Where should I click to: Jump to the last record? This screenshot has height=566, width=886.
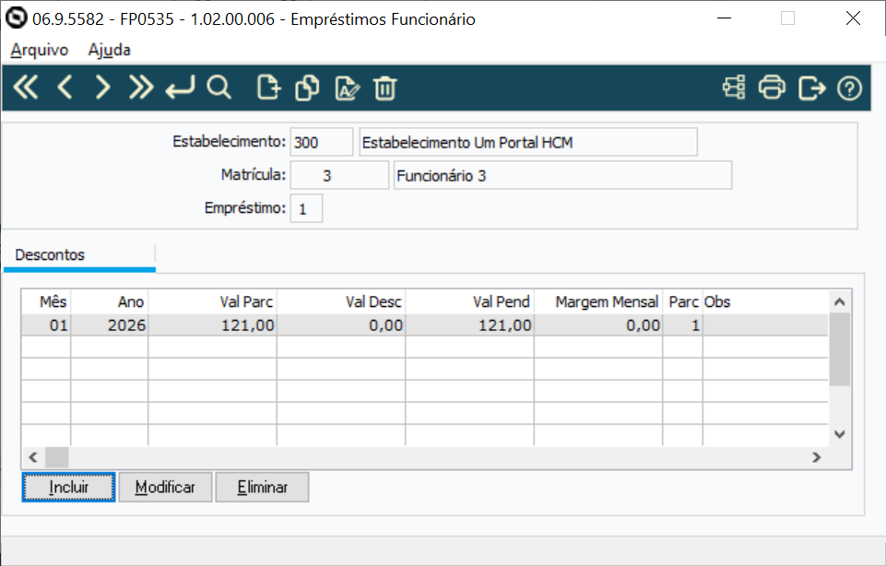pos(141,88)
